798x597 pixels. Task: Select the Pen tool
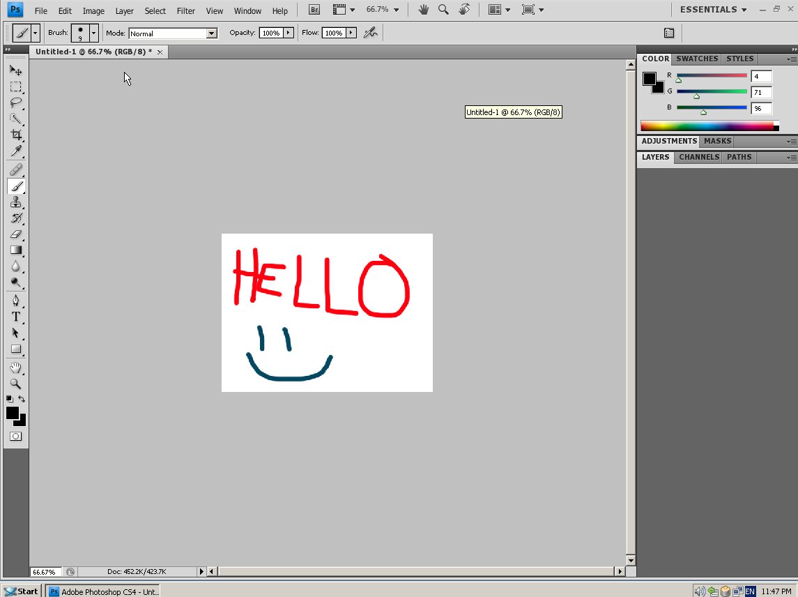[x=16, y=301]
